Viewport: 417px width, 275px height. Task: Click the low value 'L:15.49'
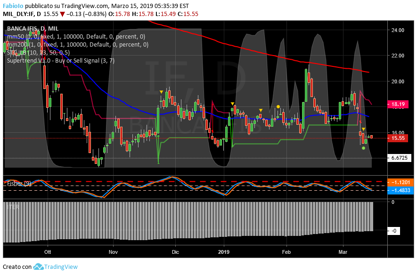pyautogui.click(x=165, y=14)
